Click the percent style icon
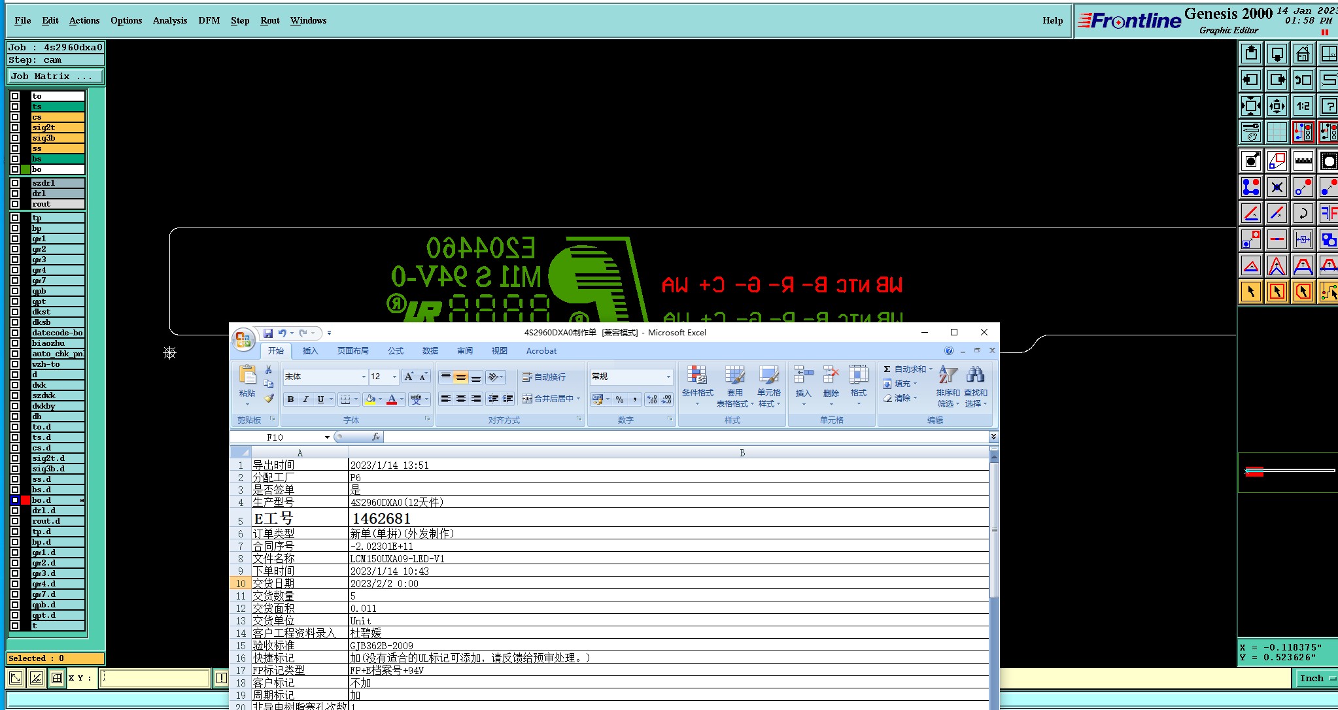 [x=619, y=399]
